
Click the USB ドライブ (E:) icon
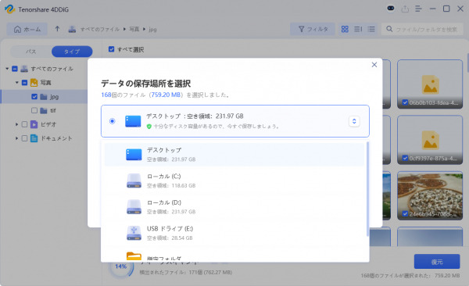134,233
